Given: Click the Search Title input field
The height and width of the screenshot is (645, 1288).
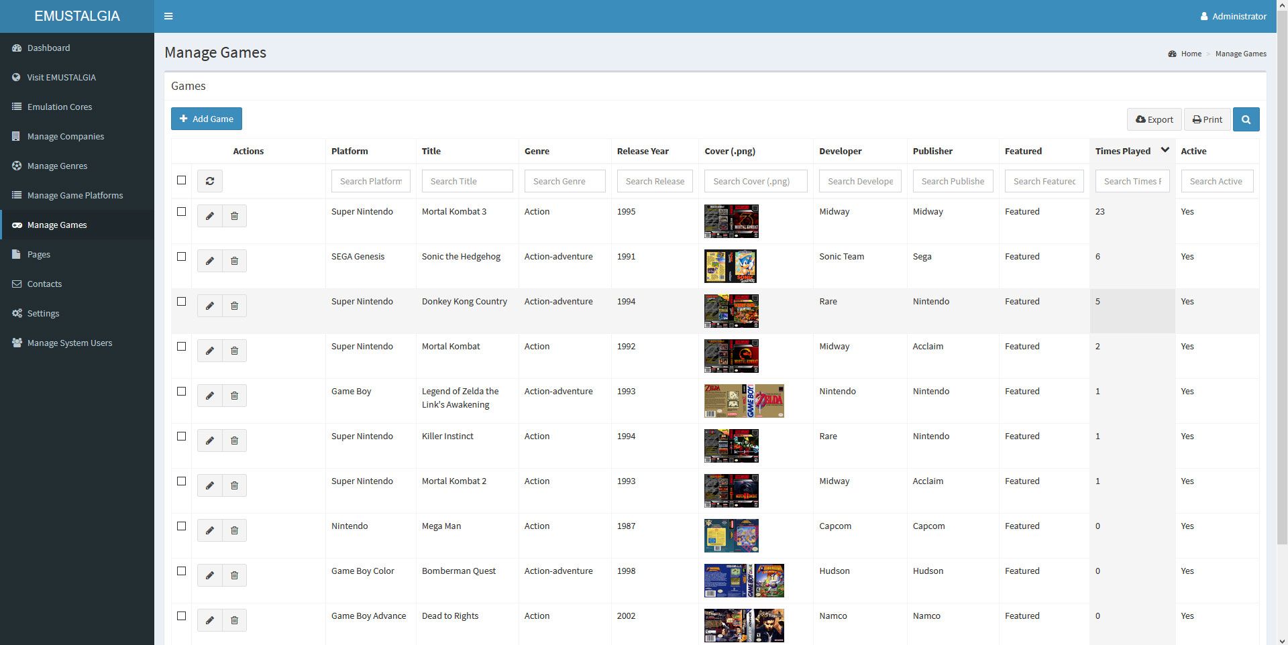Looking at the screenshot, I should click(x=467, y=181).
